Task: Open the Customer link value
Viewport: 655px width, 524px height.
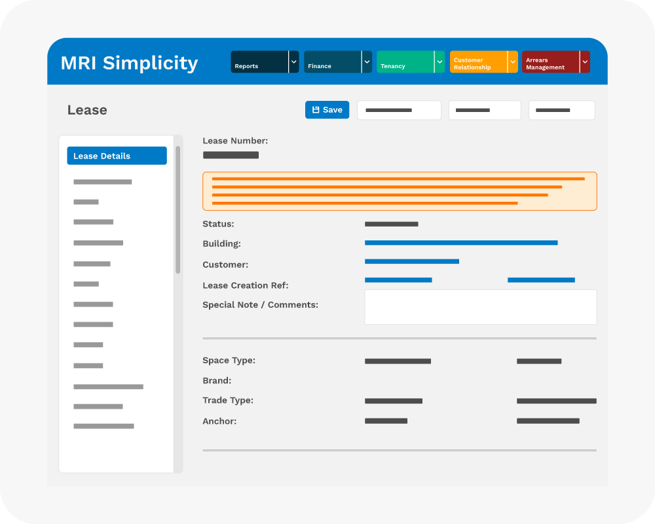Action: 411,261
